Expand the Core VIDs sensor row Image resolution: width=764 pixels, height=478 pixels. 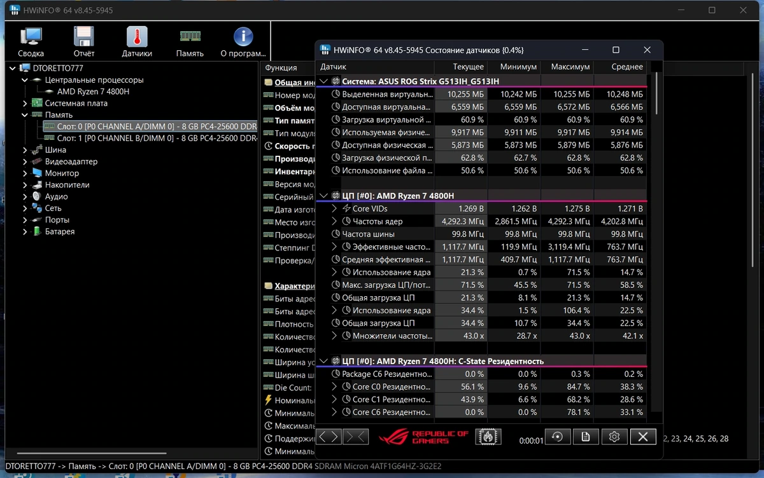[335, 208]
